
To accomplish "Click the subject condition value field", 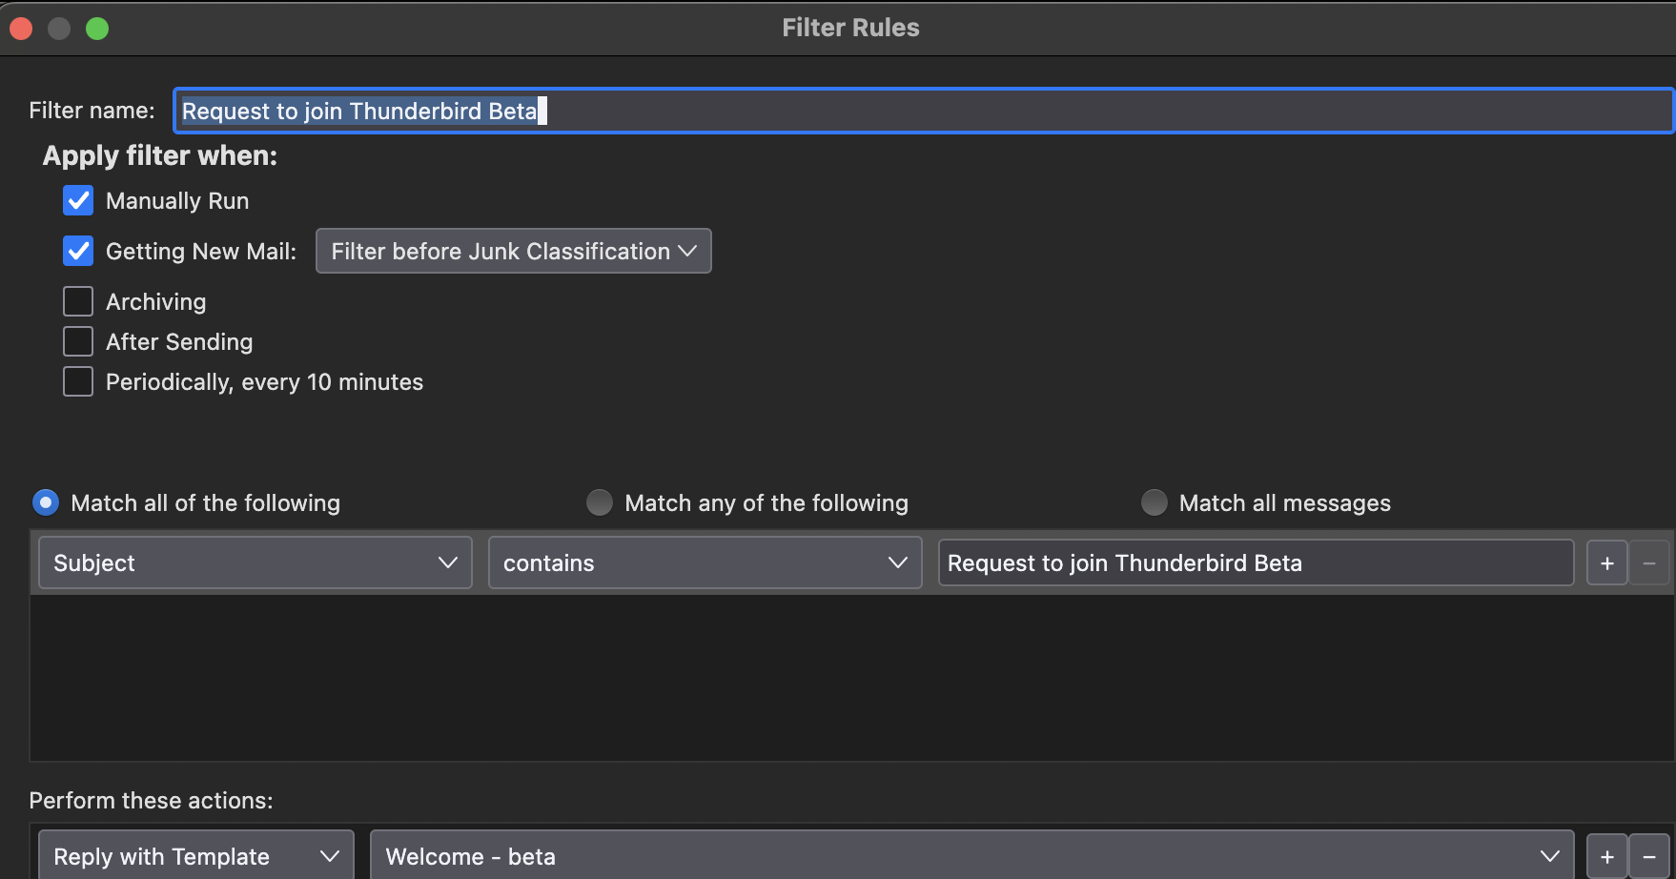I will [1255, 563].
